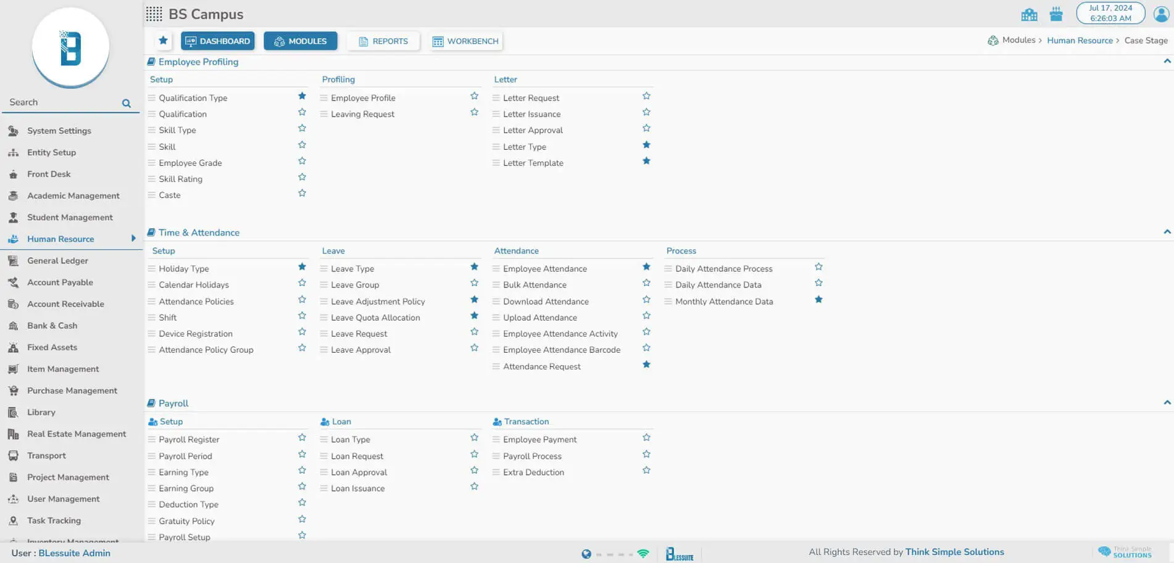The image size is (1174, 563).
Task: Click the sidebar Search input field
Action: coord(62,102)
